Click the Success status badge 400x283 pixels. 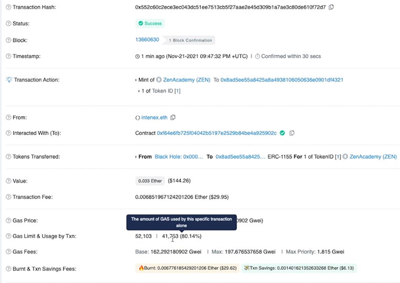tap(150, 24)
